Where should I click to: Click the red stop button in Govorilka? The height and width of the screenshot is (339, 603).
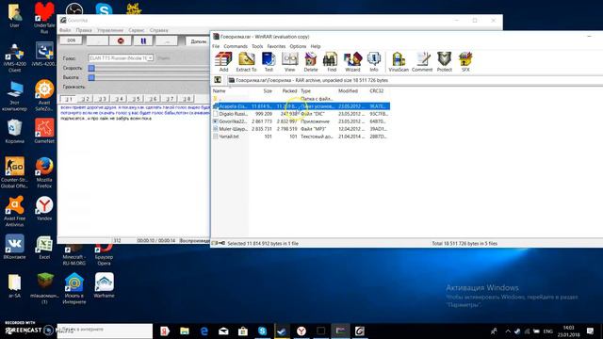click(x=121, y=40)
